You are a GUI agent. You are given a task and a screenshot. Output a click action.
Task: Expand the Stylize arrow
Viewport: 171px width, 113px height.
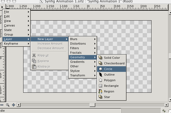click(x=95, y=71)
